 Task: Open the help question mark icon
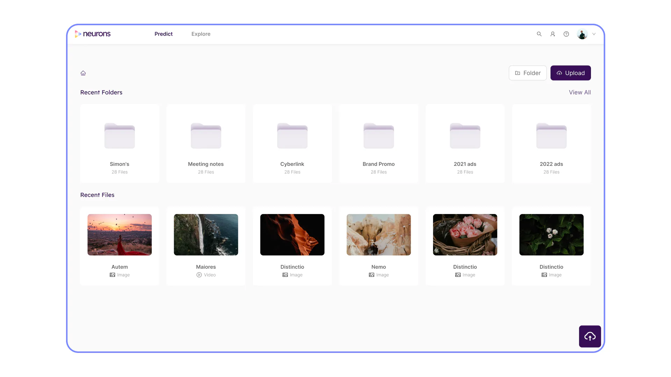click(566, 34)
